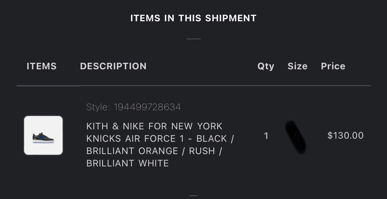The width and height of the screenshot is (387, 199).
Task: Click the Qty column header
Action: click(266, 67)
